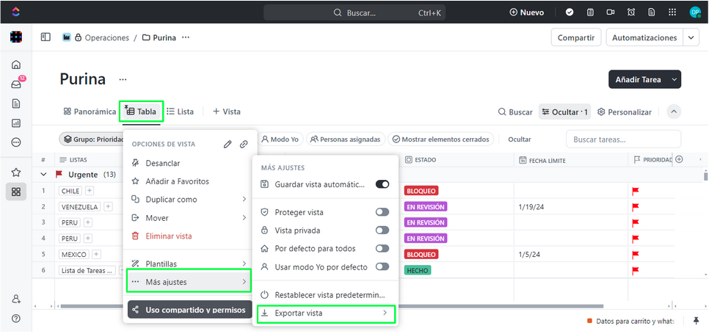
Task: Click the red priority flag for CHILE row
Action: pos(636,191)
